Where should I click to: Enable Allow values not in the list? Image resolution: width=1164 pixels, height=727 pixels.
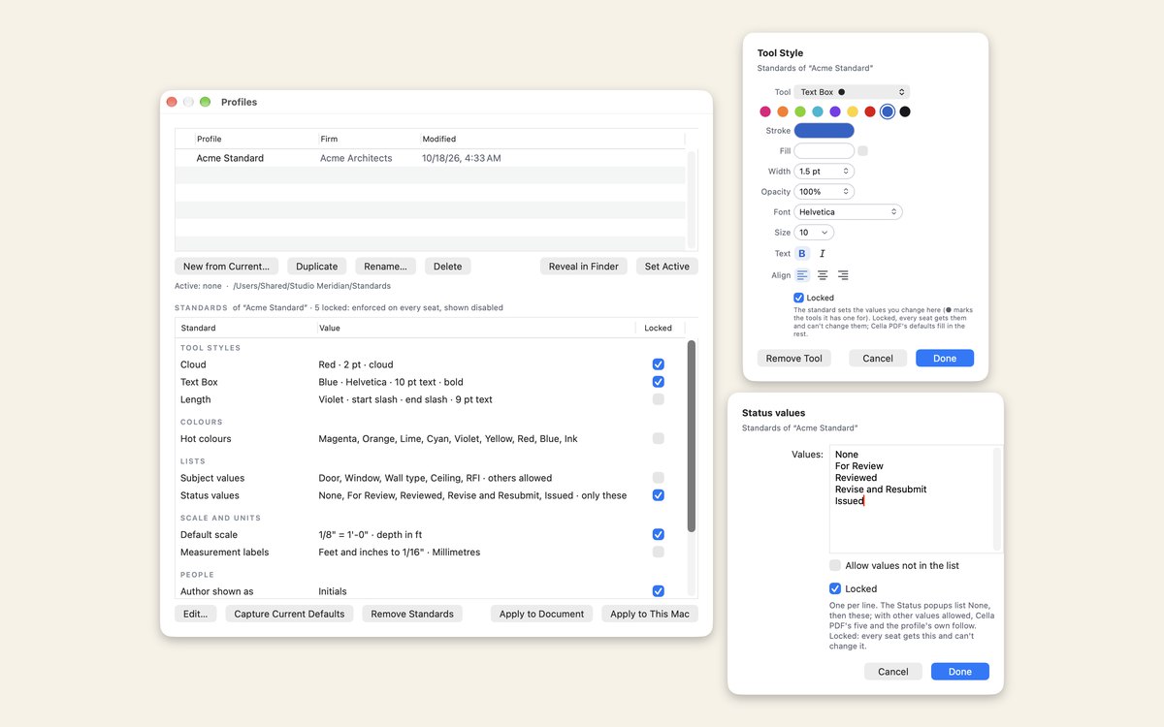(x=835, y=565)
